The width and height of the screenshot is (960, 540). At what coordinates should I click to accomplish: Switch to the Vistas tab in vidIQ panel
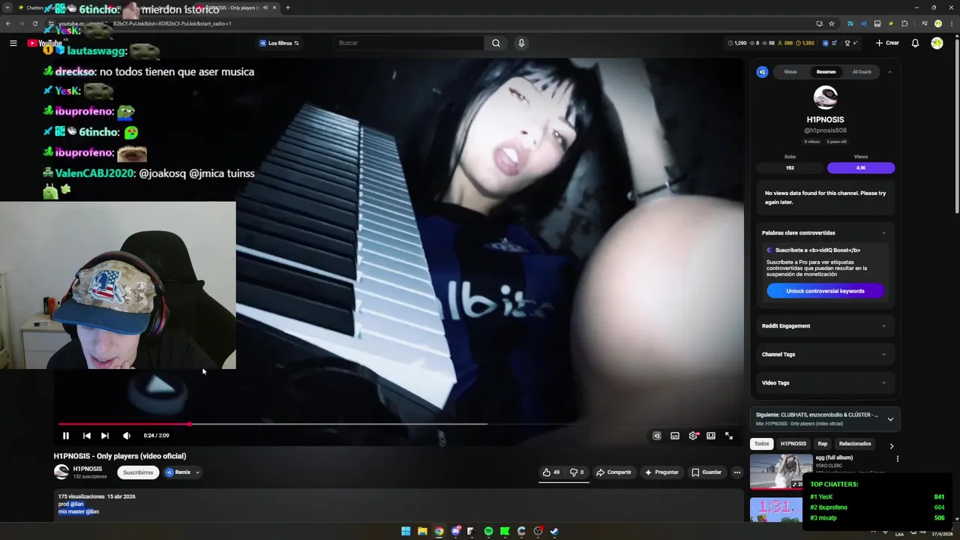(790, 72)
